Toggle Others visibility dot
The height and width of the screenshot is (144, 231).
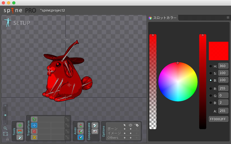[x=131, y=138]
